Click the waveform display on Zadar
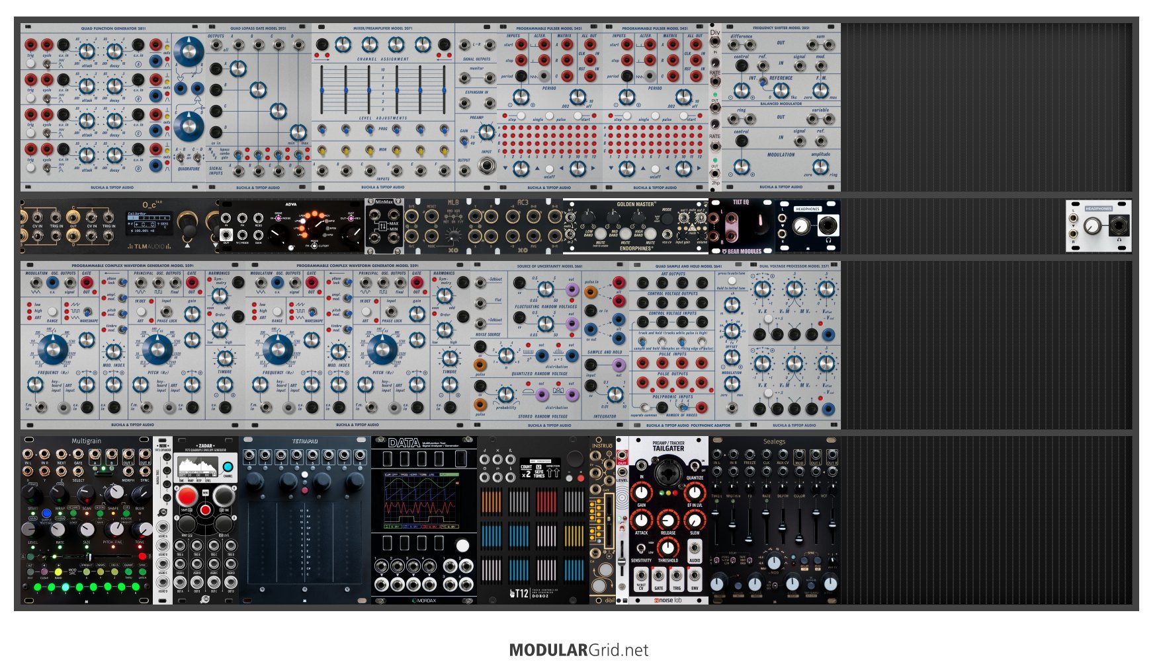The height and width of the screenshot is (664, 1159). click(x=197, y=467)
